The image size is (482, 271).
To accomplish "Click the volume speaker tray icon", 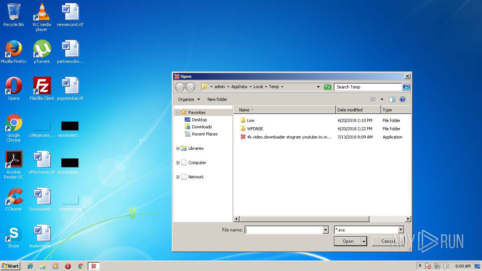I will (x=446, y=266).
